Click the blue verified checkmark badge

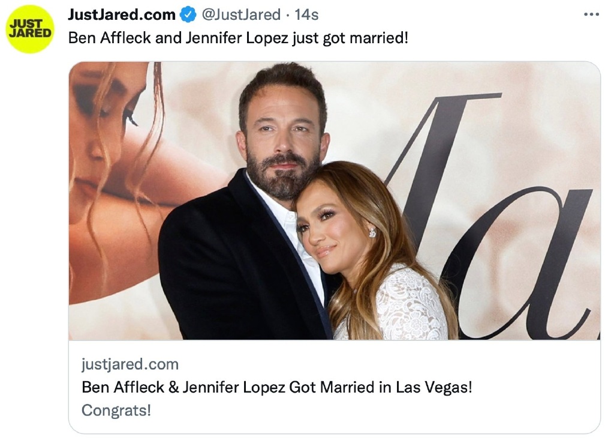tap(189, 14)
